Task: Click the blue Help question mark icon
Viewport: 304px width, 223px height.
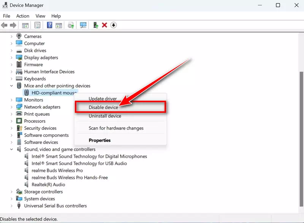Action: click(49, 25)
